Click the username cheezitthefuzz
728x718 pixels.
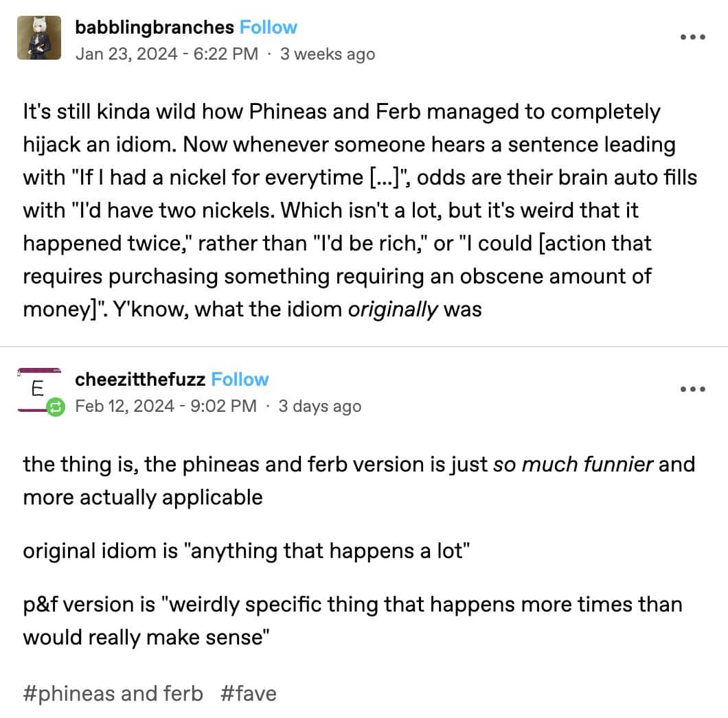click(141, 379)
